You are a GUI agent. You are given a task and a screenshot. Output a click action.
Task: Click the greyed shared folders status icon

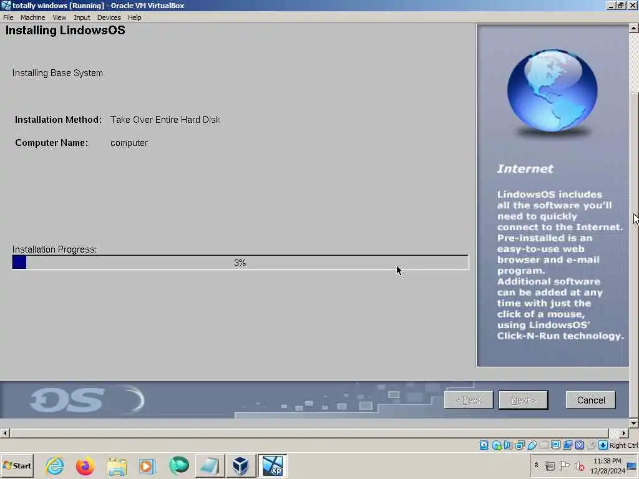click(544, 445)
